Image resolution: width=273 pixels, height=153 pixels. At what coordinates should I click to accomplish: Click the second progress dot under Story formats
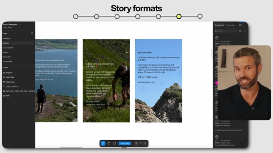(x=96, y=17)
